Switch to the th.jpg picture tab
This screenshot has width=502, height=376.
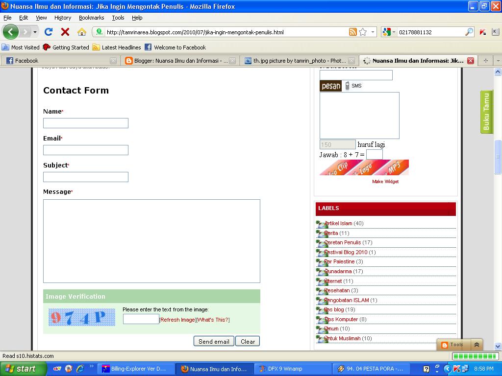[x=299, y=61]
